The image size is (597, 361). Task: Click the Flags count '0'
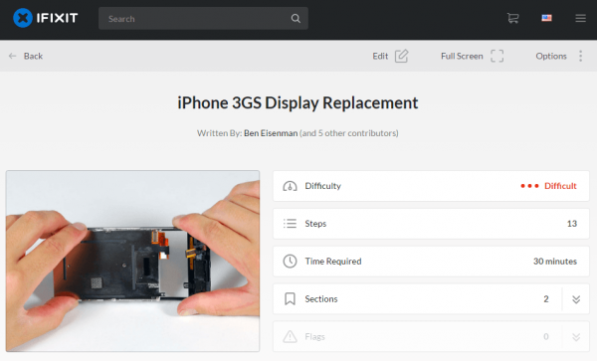click(546, 337)
